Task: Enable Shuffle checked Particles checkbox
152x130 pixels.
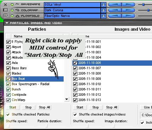Action: coord(8,114)
